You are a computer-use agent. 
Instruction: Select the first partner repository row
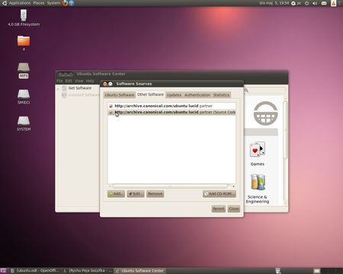171,106
